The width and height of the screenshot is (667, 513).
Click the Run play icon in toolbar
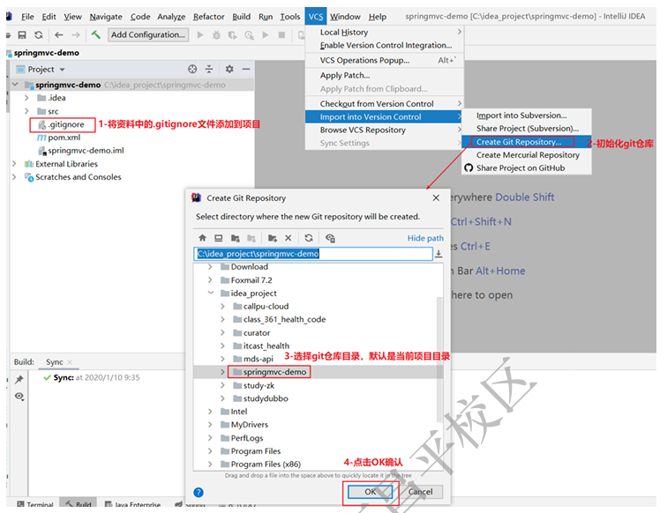(x=200, y=35)
